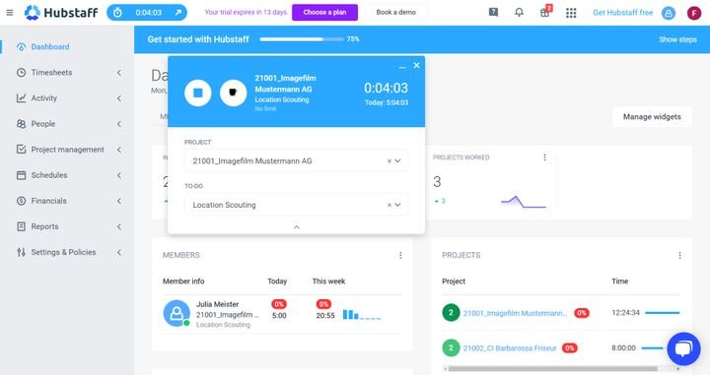The height and width of the screenshot is (375, 710).
Task: Clear the selected project with x
Action: [x=389, y=161]
